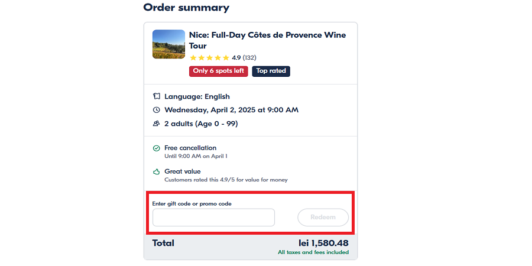Click the Top rated badge
The height and width of the screenshot is (266, 532).
point(271,71)
